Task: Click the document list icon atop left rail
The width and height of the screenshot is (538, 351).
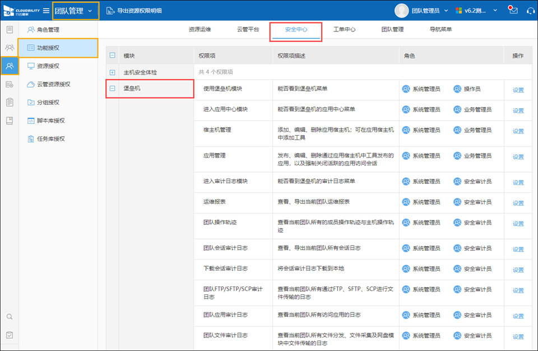Action: [10, 29]
